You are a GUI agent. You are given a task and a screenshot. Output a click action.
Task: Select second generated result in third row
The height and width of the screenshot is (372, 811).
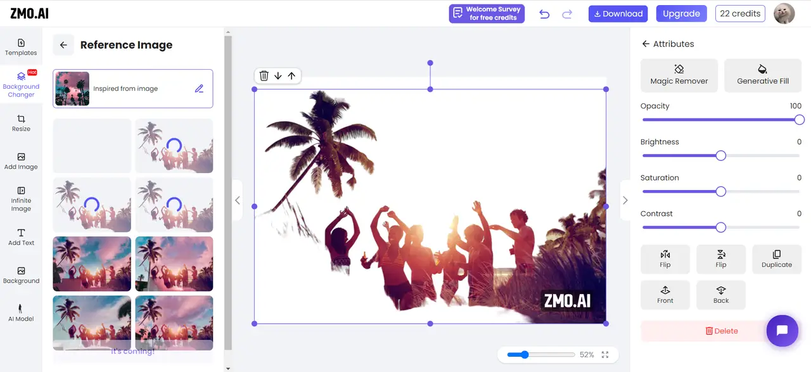174,264
